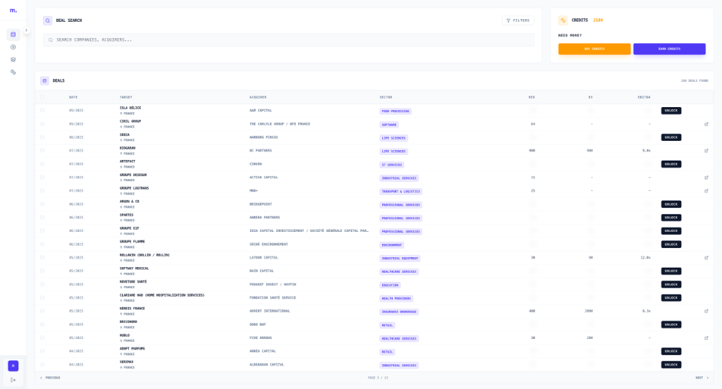Unlock the Novetude Santé deal
Screen dimensions: 722x389
click(671, 285)
